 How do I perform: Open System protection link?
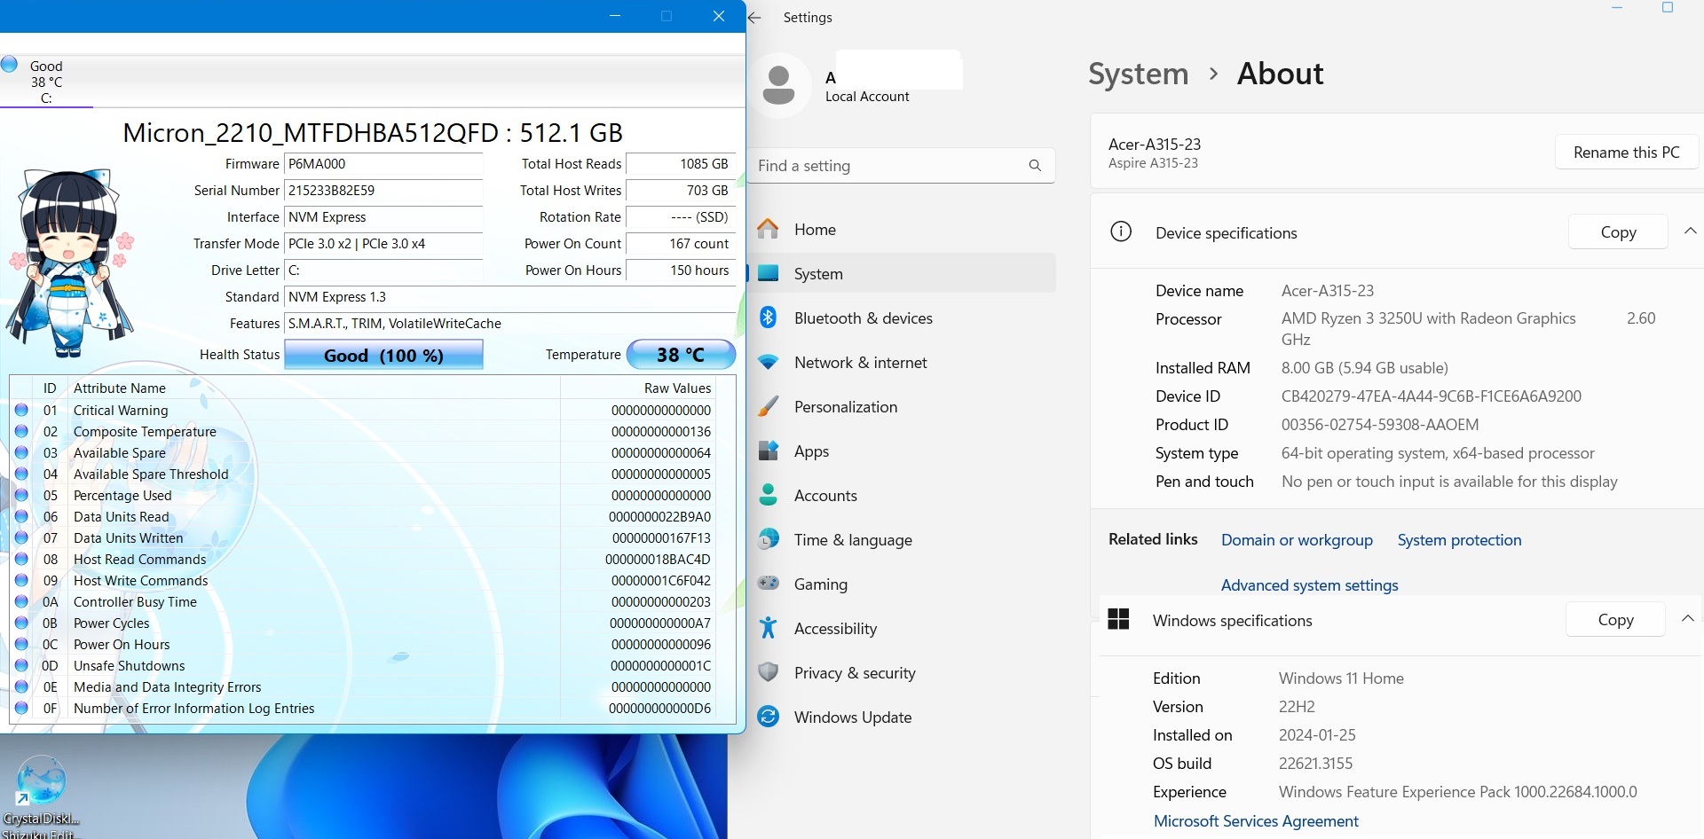1459,539
